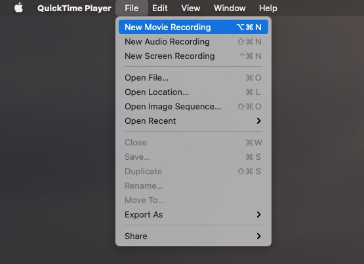Screen dimensions: 364x264
Task: Expand the Export As submenu
Action: (x=193, y=214)
